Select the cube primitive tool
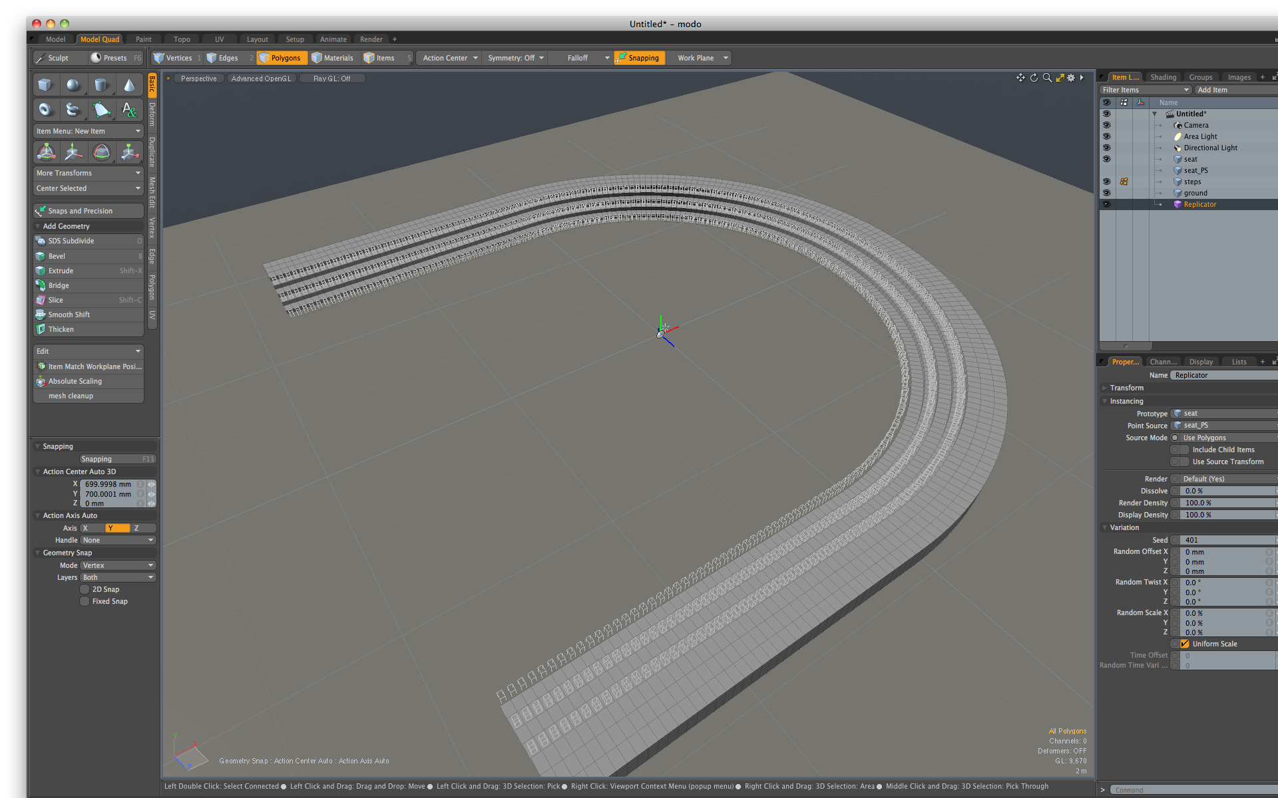 pos(45,85)
